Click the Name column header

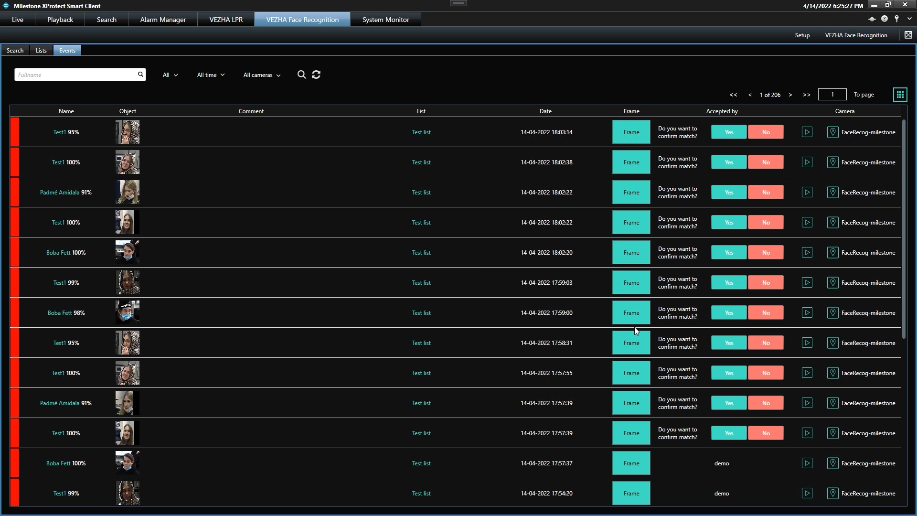[66, 111]
